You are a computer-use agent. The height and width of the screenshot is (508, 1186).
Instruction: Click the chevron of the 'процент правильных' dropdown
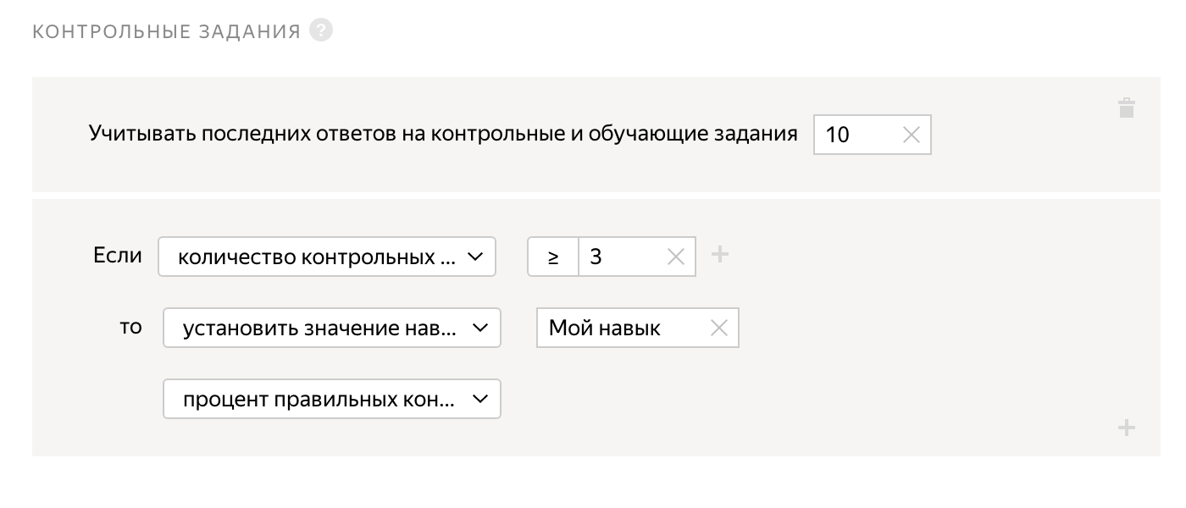click(x=479, y=400)
